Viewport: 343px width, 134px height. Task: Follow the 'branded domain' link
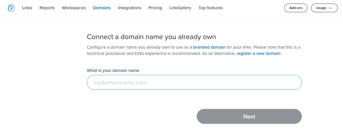(209, 47)
